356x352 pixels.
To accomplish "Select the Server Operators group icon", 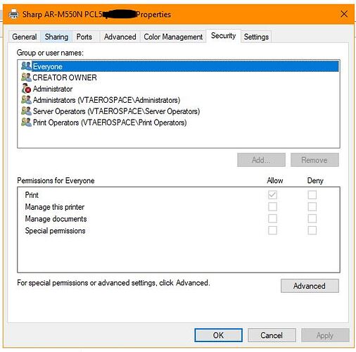I will 26,111.
